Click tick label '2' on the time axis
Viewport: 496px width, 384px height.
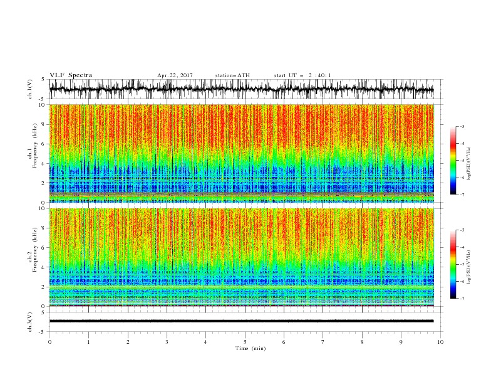(128, 342)
